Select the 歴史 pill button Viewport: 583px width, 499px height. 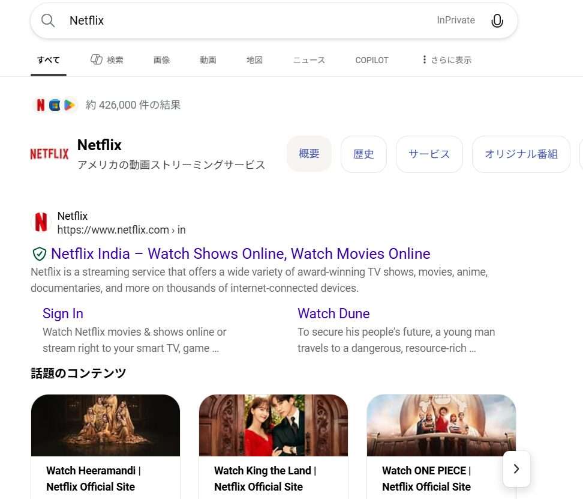[x=363, y=154]
